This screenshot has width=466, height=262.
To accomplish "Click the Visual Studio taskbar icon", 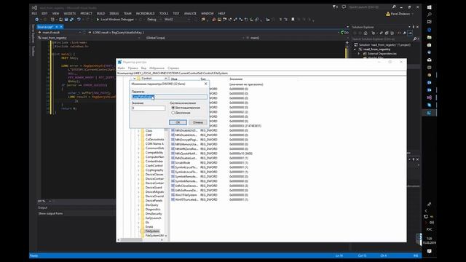I will pyautogui.click(x=429, y=98).
